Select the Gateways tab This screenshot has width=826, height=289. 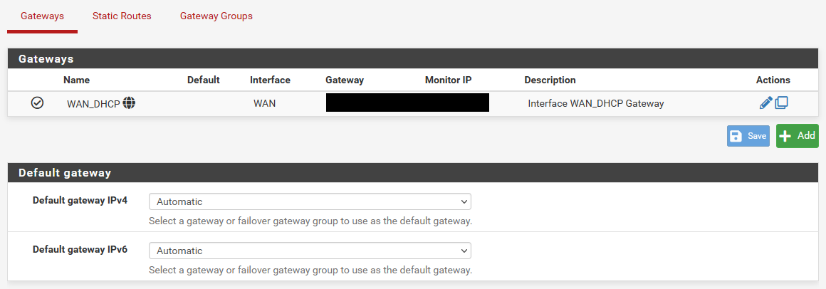point(42,16)
